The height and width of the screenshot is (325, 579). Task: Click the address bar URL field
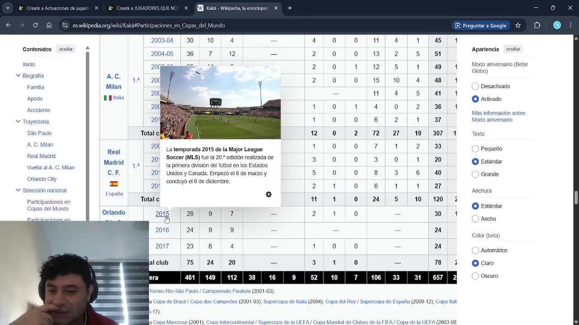[253, 25]
